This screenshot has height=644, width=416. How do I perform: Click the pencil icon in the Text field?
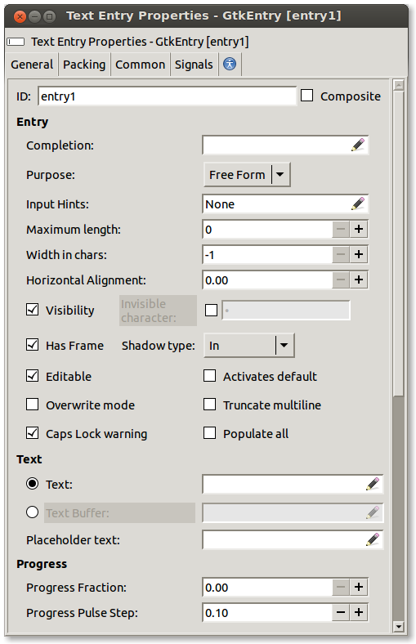coord(373,485)
